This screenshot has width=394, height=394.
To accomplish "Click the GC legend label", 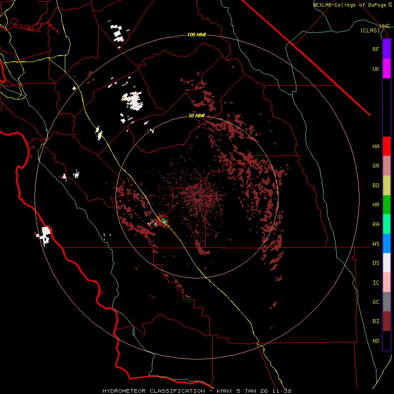I will click(376, 302).
